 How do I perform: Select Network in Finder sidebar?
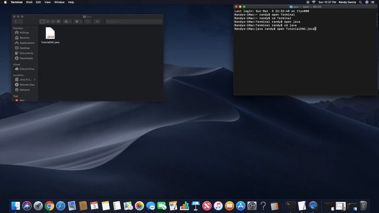tap(24, 89)
